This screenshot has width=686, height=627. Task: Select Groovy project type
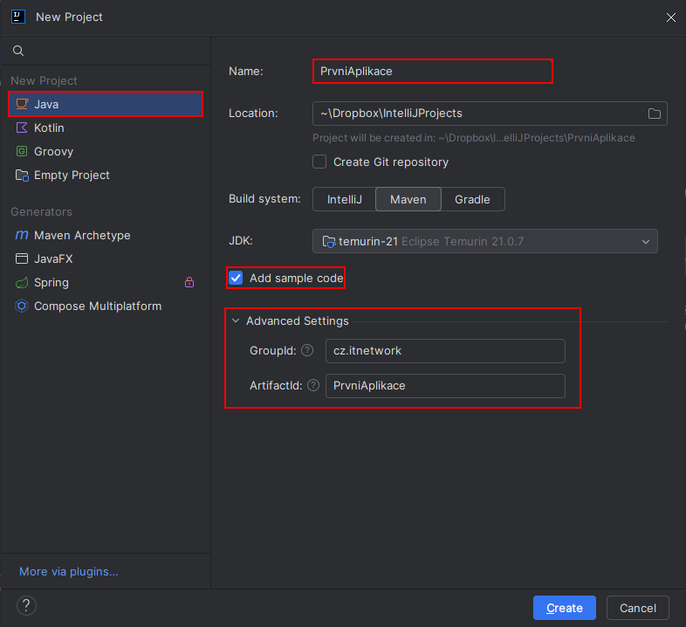[106, 151]
